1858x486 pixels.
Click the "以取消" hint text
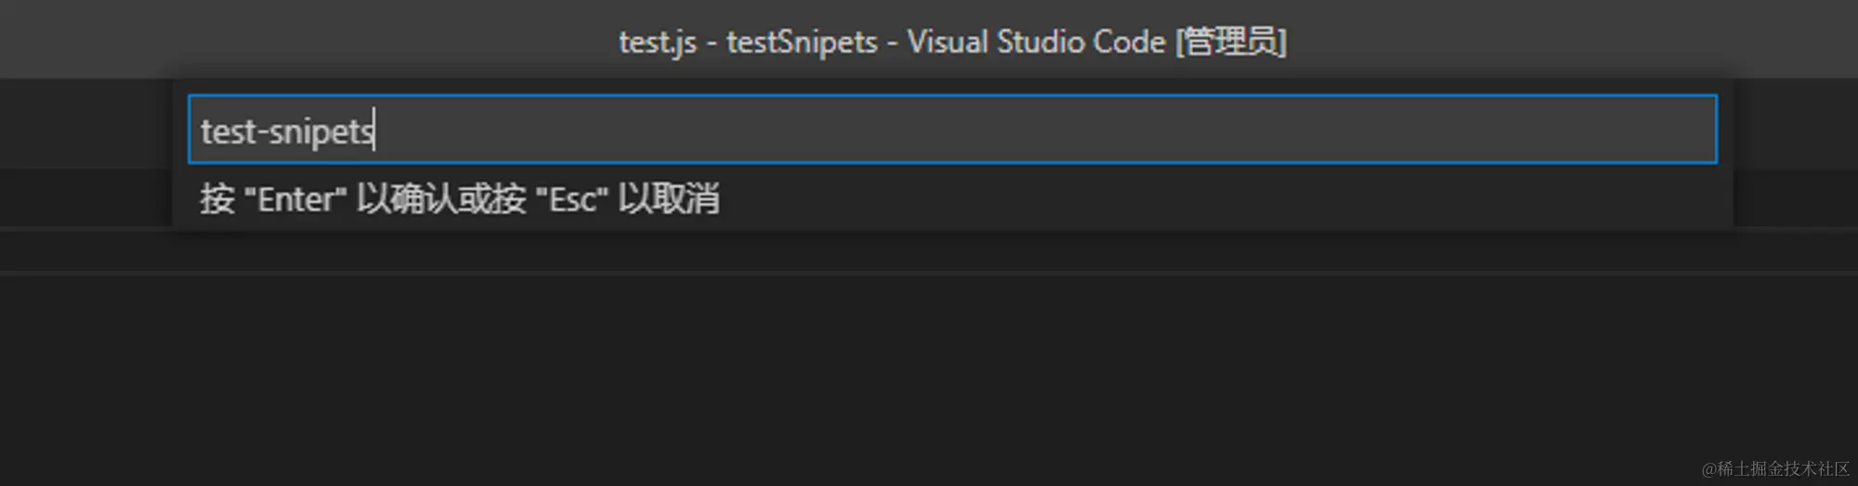tap(669, 198)
